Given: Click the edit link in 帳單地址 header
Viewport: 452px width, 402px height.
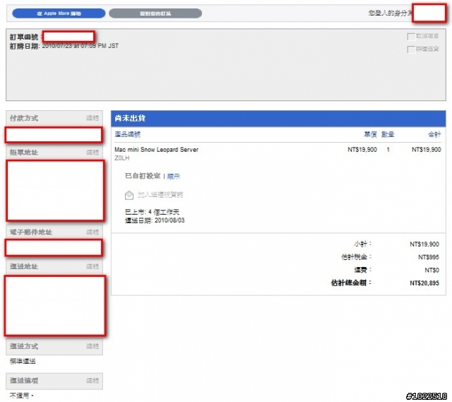Looking at the screenshot, I should 93,153.
